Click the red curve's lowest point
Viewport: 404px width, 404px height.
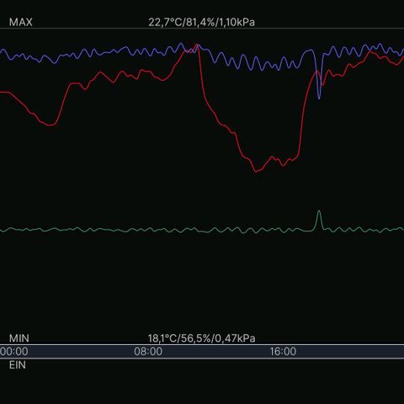pos(256,172)
